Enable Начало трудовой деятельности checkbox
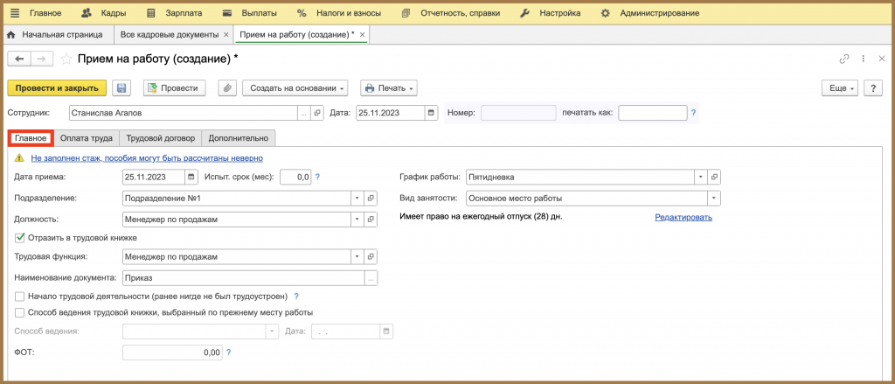 (20, 297)
